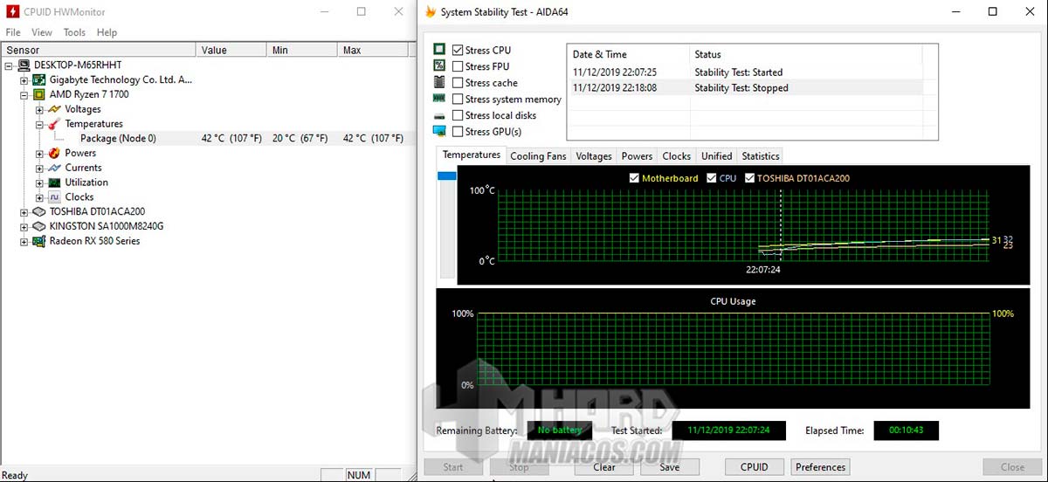Uncheck the Stress CPU checkbox
The width and height of the screenshot is (1048, 482).
click(x=458, y=51)
